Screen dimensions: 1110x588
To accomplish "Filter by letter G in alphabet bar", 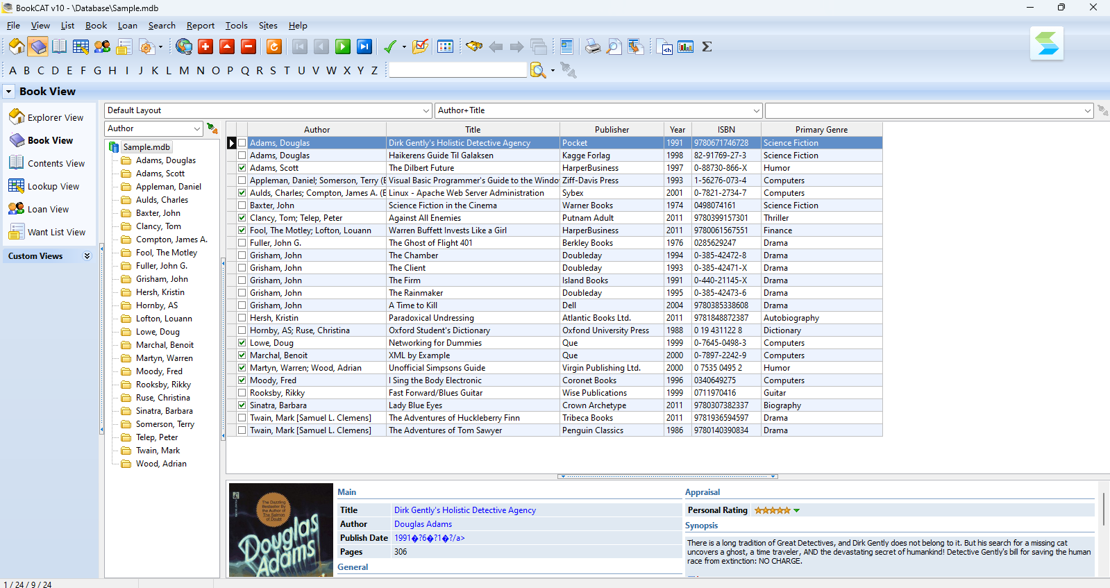I will pyautogui.click(x=97, y=70).
